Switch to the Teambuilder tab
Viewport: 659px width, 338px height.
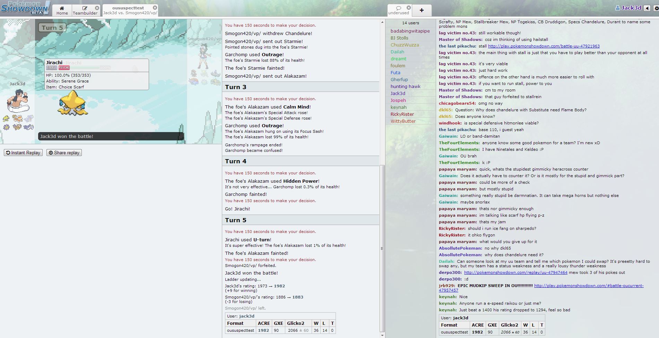coord(85,10)
